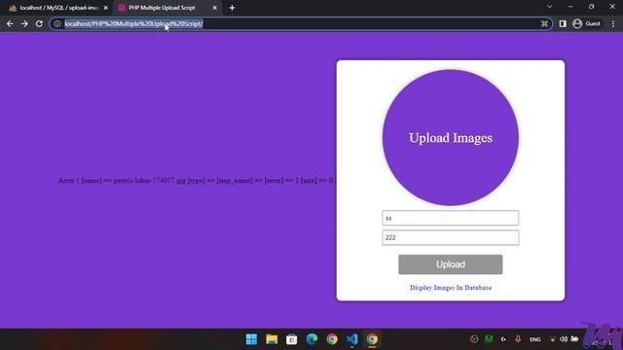Open volume control in tray
This screenshot has height=350, width=623.
564,339
